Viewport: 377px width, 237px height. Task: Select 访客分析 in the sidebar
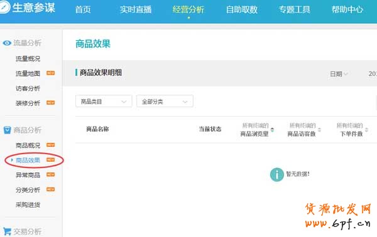(x=28, y=88)
